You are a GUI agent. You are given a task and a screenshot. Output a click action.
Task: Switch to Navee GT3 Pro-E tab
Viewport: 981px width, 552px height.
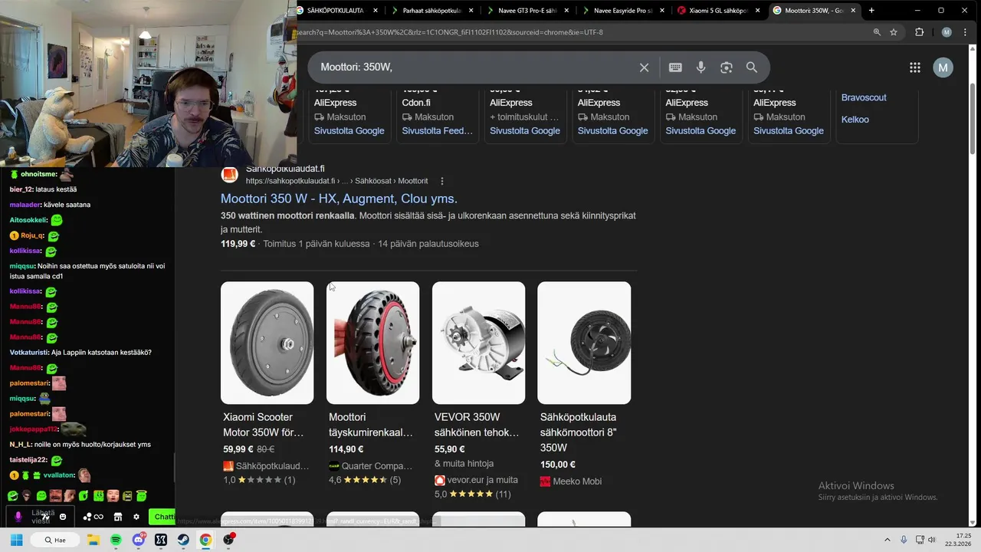[527, 11]
